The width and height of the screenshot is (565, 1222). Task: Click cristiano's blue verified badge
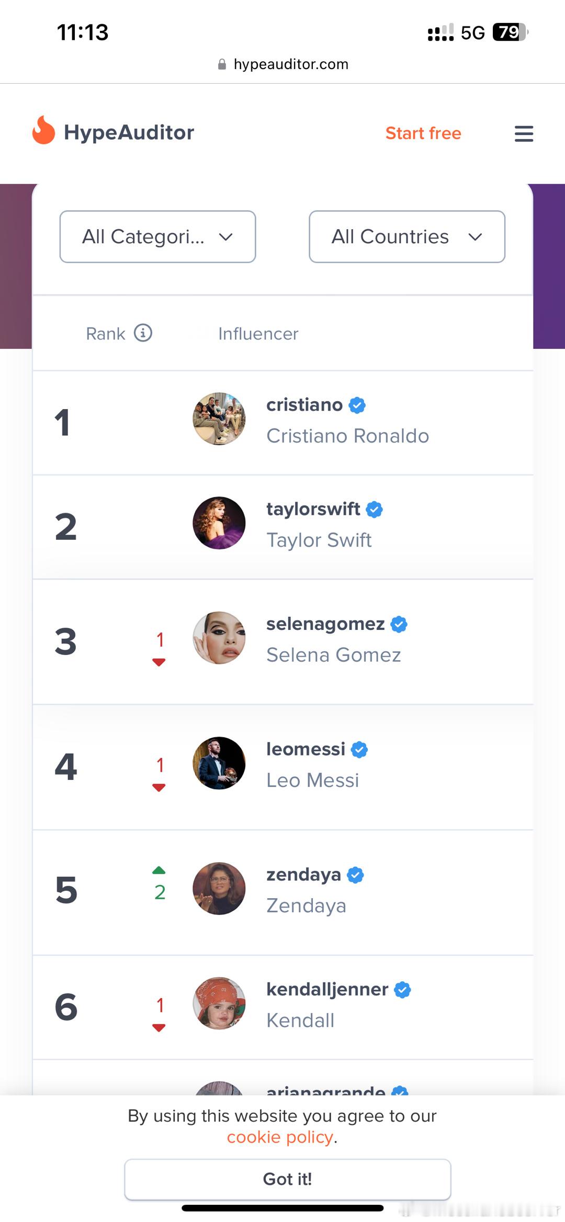tap(357, 405)
